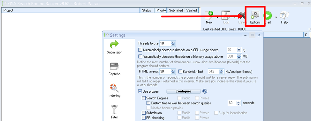Click the Configure proxies button

coord(183,91)
